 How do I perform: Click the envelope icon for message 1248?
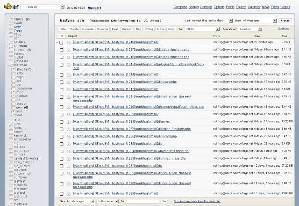(69, 43)
